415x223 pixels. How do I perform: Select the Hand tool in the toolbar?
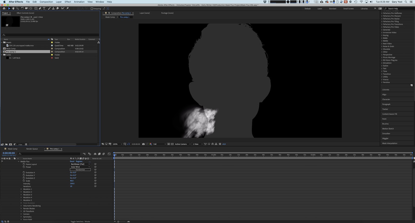[x=13, y=8]
